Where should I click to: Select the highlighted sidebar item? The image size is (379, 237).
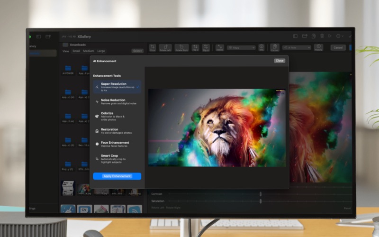click(x=43, y=53)
